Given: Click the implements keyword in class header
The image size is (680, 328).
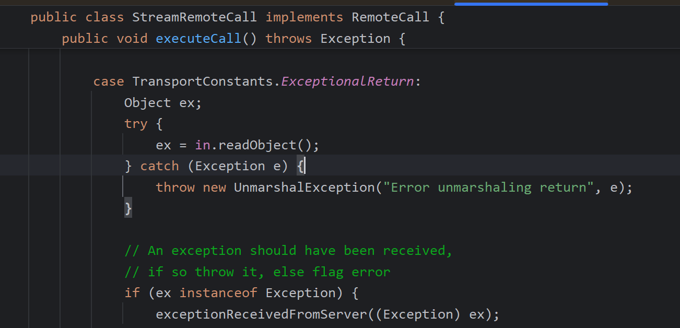Looking at the screenshot, I should (304, 17).
